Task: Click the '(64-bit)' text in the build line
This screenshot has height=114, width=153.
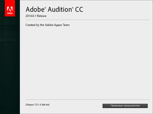Action: click(46, 104)
